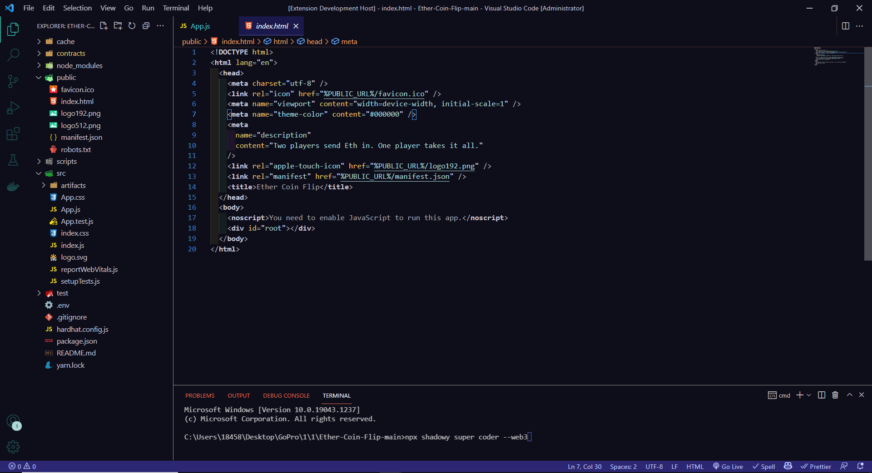The width and height of the screenshot is (872, 473).
Task: Expand the cache folder
Action: [39, 41]
